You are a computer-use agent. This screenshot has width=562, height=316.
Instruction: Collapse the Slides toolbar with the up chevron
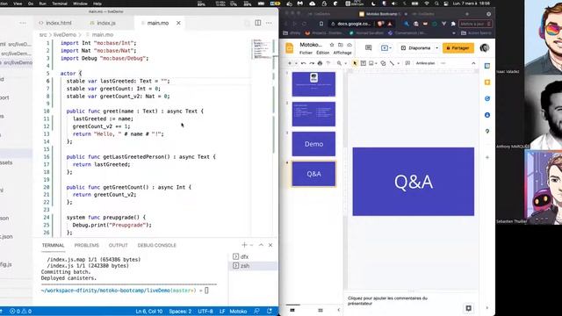[x=473, y=63]
